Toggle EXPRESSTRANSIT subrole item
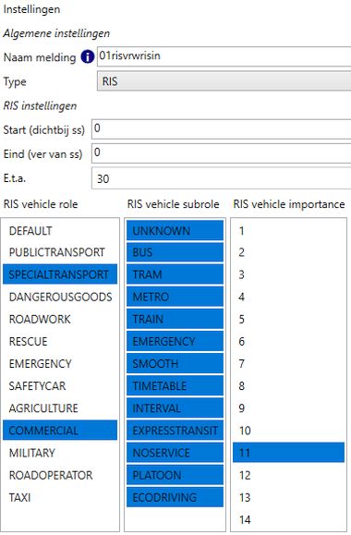Image resolution: width=351 pixels, height=535 pixels. click(175, 431)
